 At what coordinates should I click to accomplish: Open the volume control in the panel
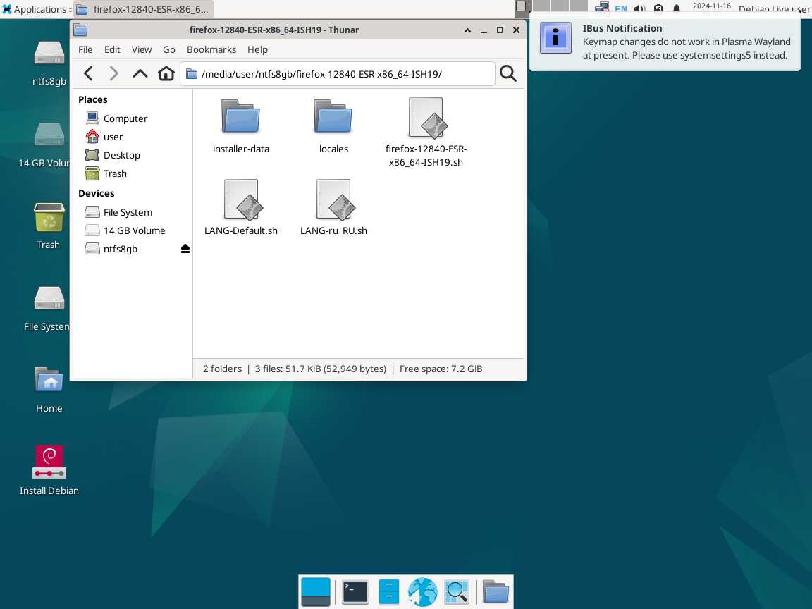pos(640,8)
